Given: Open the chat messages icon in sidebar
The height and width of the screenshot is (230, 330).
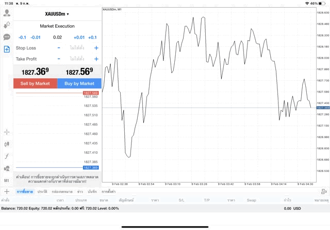Looking at the screenshot, I should (x=7, y=37).
